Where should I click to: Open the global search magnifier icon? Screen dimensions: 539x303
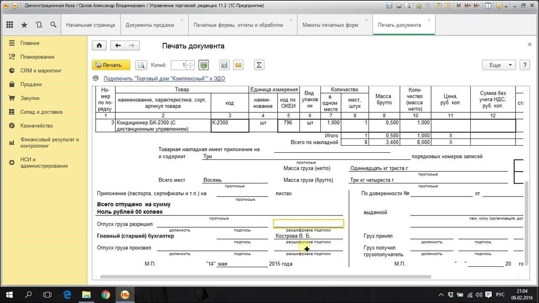click(53, 25)
